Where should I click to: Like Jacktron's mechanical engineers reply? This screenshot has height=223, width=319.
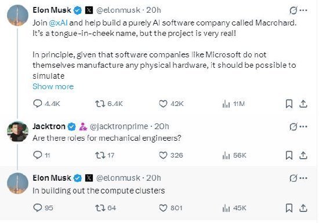click(171, 155)
